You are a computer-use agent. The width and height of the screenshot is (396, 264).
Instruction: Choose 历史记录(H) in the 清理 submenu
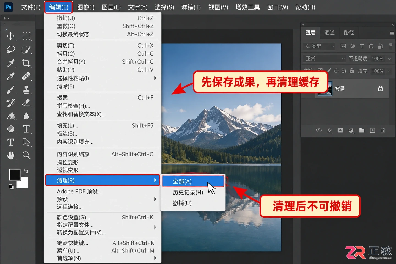point(193,193)
